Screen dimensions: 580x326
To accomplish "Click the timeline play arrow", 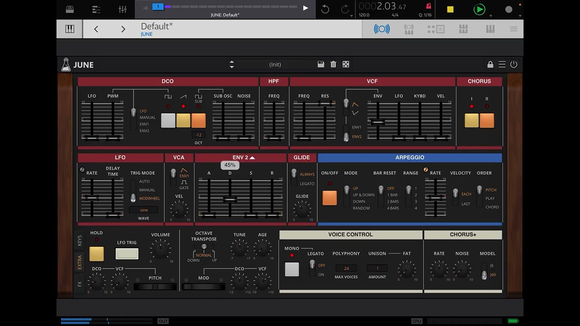I will (x=305, y=8).
